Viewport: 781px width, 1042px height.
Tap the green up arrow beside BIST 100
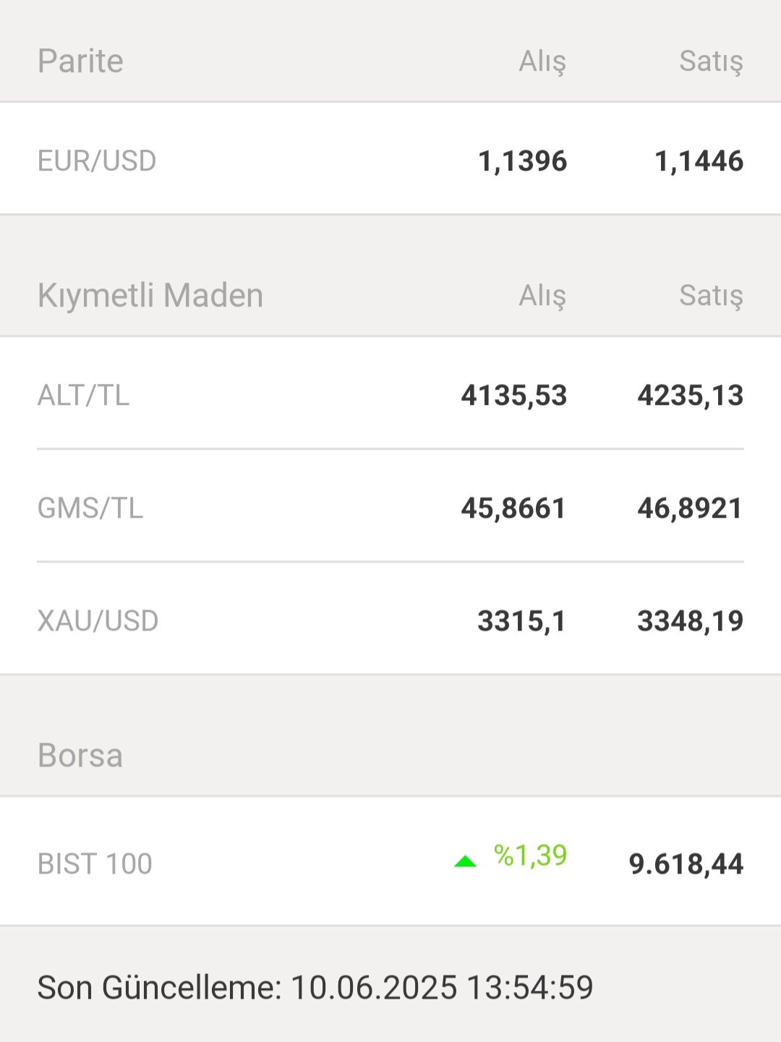465,861
